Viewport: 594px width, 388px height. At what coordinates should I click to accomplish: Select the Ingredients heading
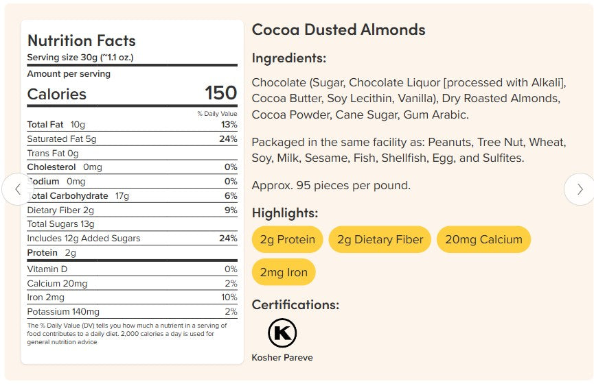pos(288,58)
